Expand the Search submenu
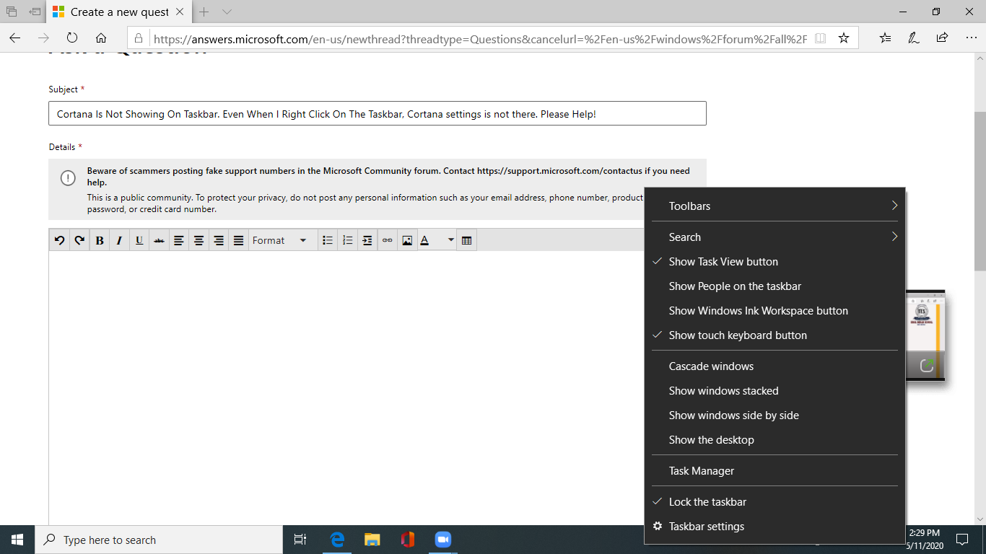 [x=775, y=237]
